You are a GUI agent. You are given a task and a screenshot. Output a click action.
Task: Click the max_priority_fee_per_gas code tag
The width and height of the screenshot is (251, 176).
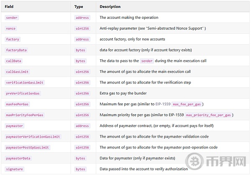pos(209,115)
